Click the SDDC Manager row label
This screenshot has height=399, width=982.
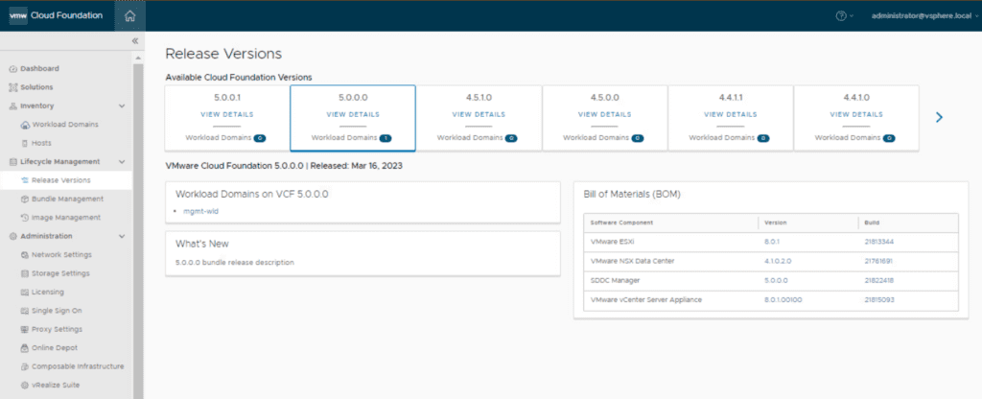tap(613, 281)
